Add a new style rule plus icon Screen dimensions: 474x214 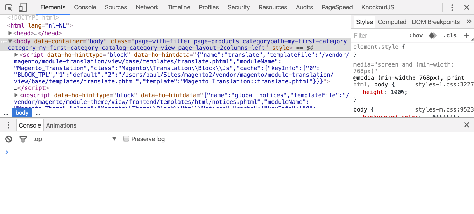tap(466, 36)
